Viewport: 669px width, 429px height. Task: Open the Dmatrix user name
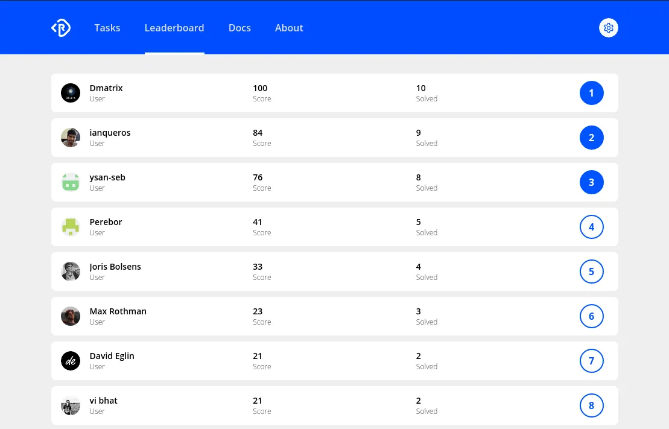tap(106, 88)
